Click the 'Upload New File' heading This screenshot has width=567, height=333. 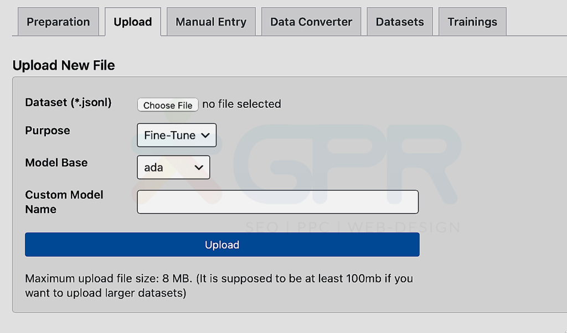64,65
